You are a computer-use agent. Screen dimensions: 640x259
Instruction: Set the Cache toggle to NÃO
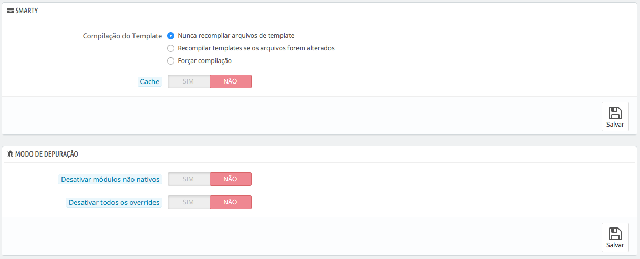pos(230,81)
